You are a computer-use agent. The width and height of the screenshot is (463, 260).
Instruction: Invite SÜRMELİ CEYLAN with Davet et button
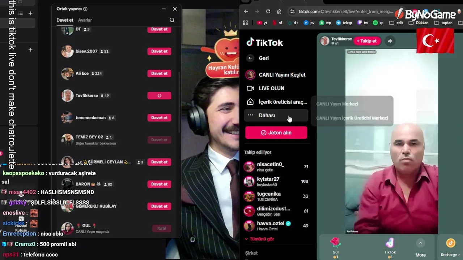(x=159, y=162)
